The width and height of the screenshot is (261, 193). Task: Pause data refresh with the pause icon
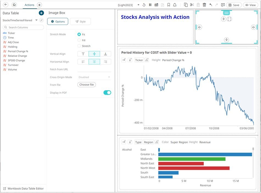coord(150,5)
